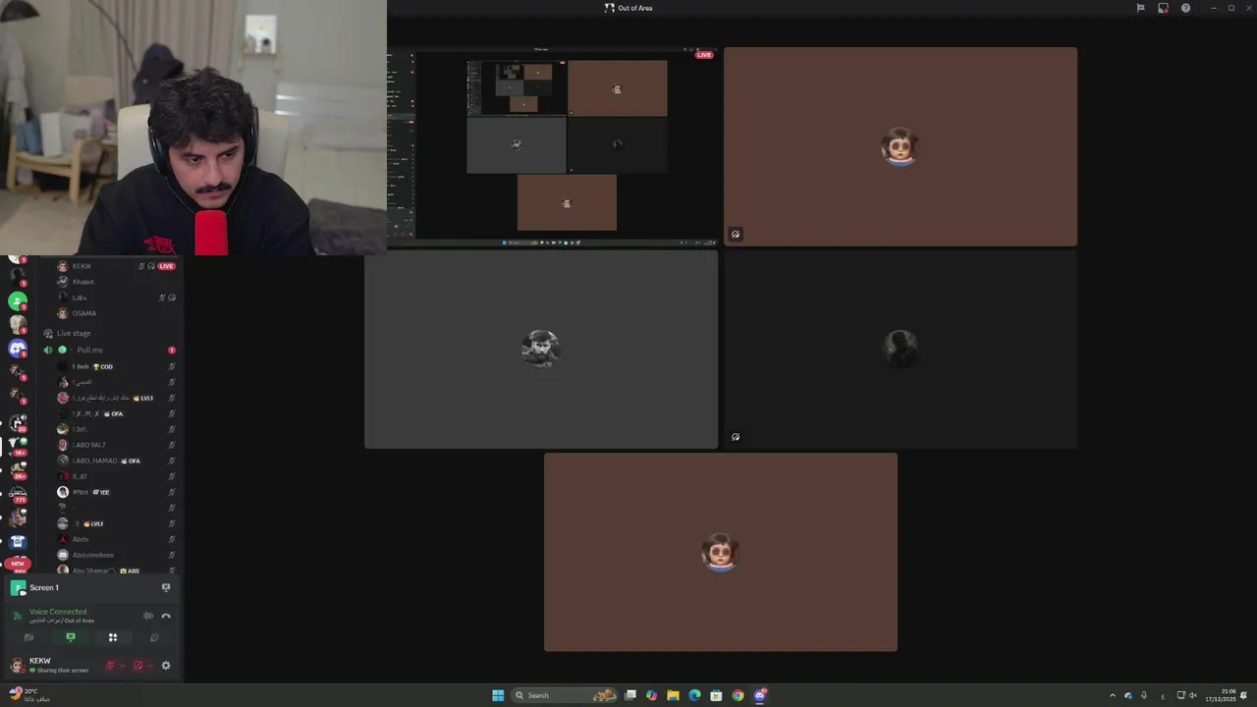Focus bottom brown participant tile
1257x707 pixels.
pos(720,552)
